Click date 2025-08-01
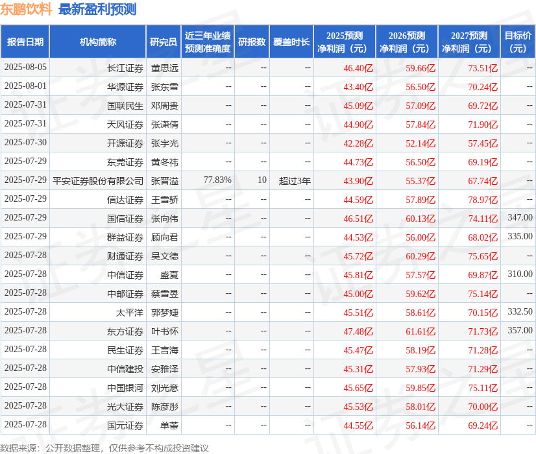 tap(25, 86)
